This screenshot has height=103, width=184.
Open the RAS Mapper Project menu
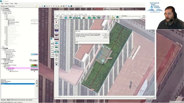pos(7,4)
